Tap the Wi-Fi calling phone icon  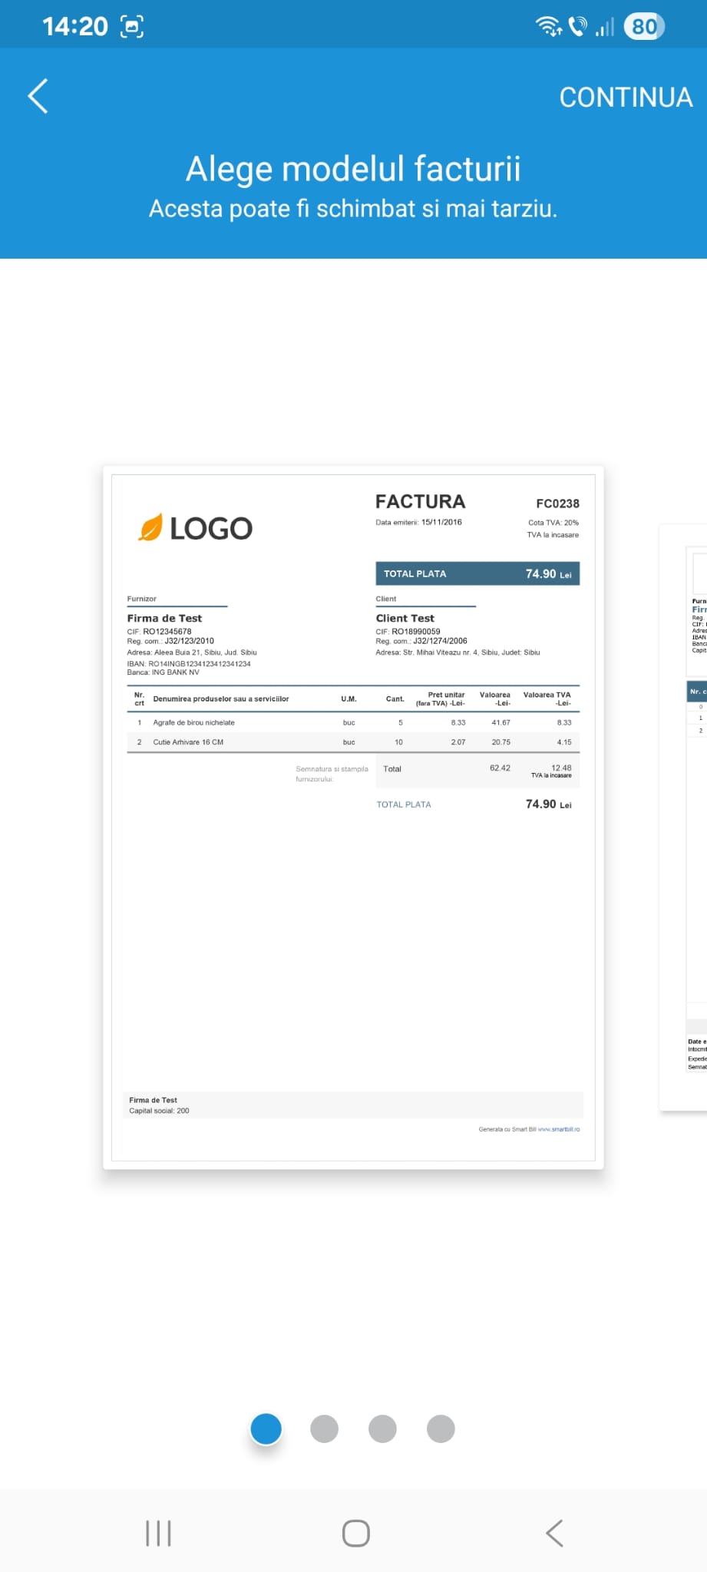tap(577, 27)
